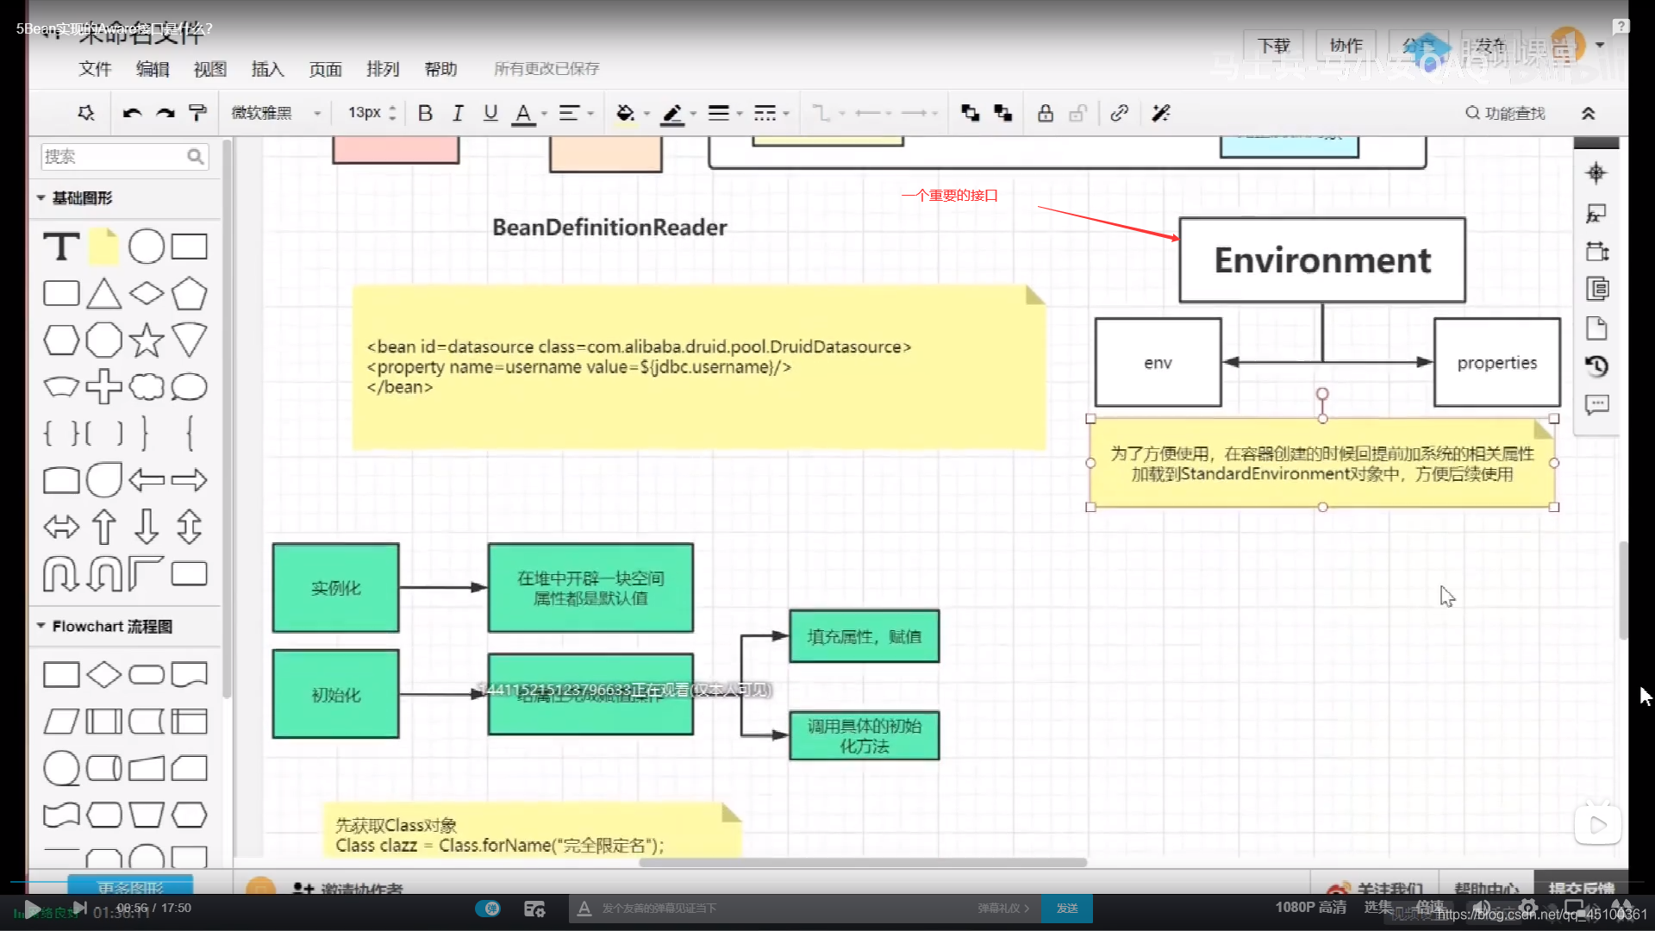Select the 实例化 green box
Viewport: 1655px width, 931px height.
tap(335, 588)
